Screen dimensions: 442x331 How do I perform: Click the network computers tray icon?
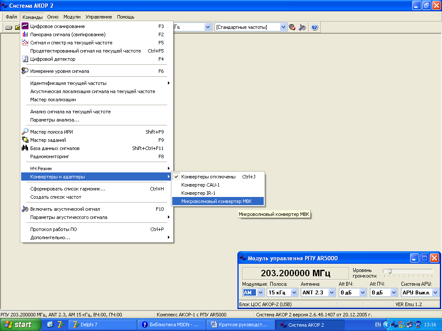pos(410,325)
